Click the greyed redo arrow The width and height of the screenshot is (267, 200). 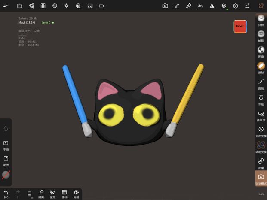click(x=18, y=194)
